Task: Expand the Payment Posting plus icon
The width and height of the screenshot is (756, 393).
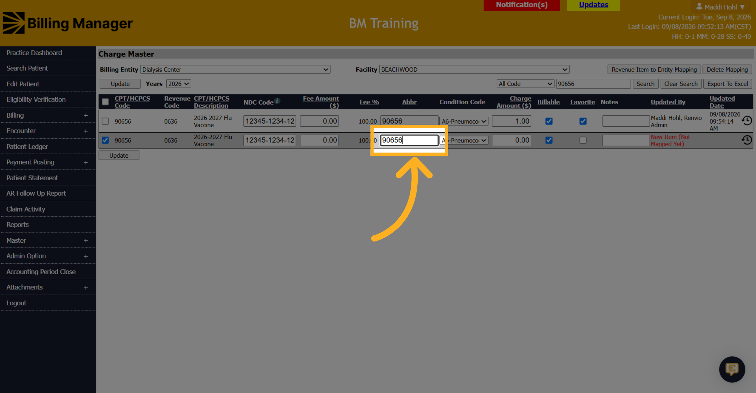Action: click(x=86, y=162)
